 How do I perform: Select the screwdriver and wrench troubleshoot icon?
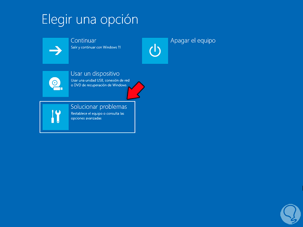(56, 117)
